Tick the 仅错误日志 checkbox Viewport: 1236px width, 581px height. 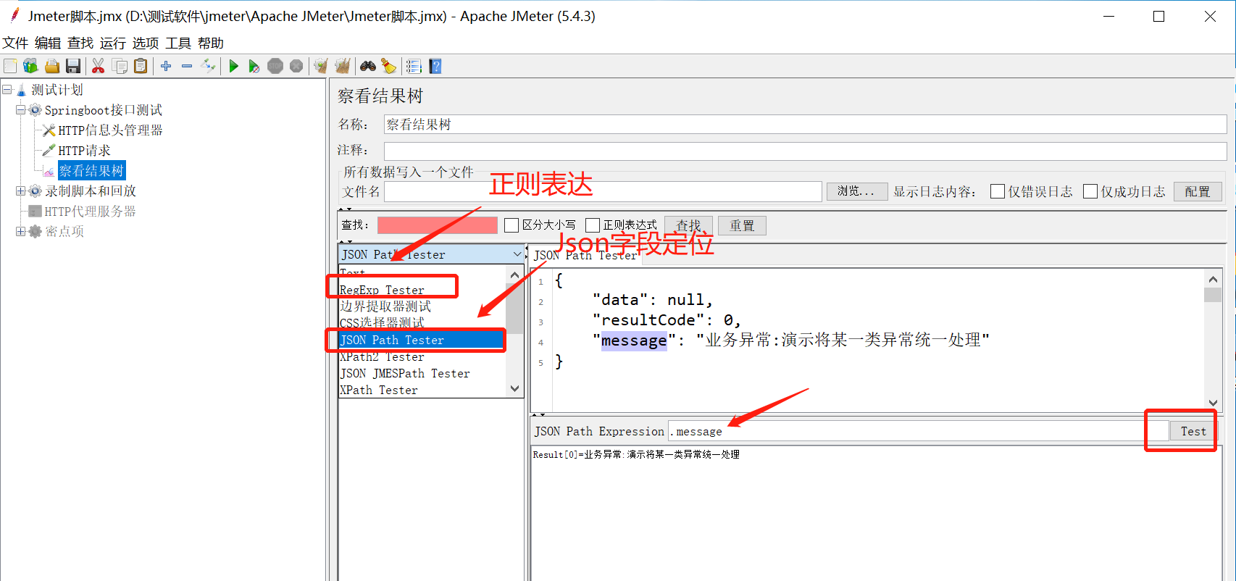click(998, 191)
